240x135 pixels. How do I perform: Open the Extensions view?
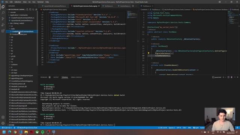pyautogui.click(x=3, y=31)
